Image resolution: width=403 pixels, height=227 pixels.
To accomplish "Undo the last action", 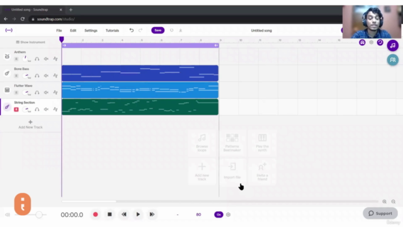I will coord(132,30).
